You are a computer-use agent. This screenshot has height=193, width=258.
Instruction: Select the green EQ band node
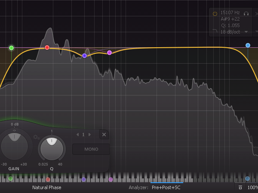pyautogui.click(x=12, y=48)
